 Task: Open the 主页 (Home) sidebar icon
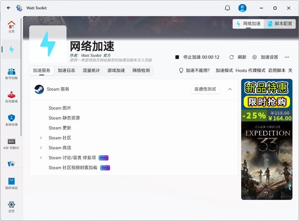click(x=11, y=26)
